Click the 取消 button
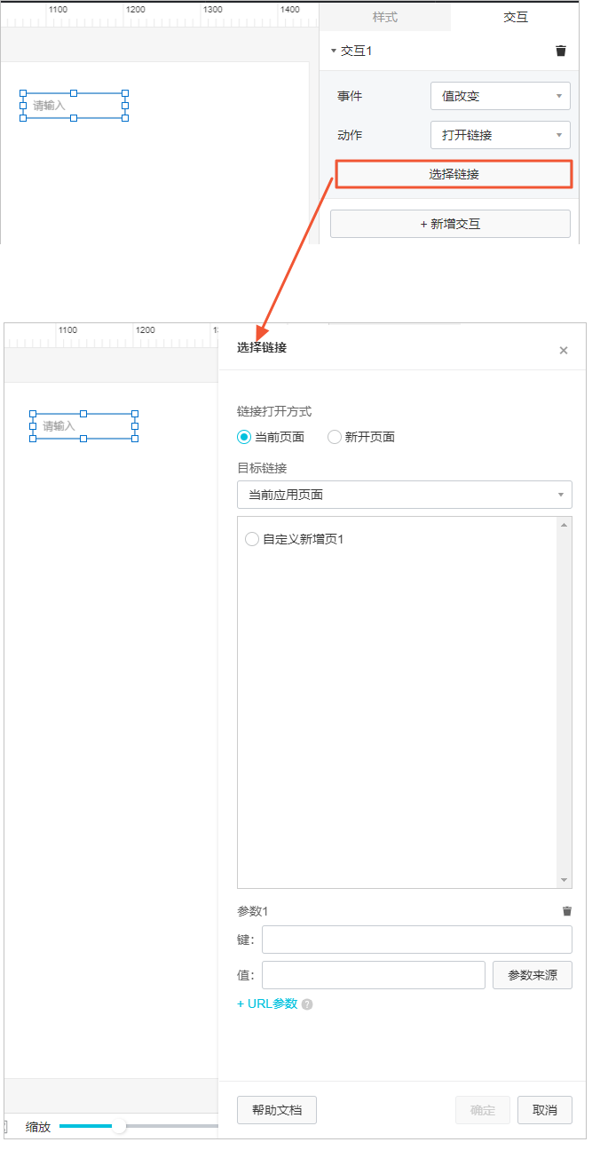Image resolution: width=600 pixels, height=1150 pixels. tap(545, 1110)
